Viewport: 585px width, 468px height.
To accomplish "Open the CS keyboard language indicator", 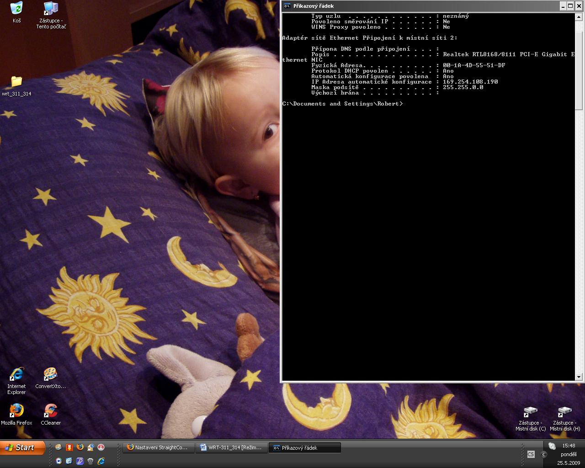I will click(531, 454).
